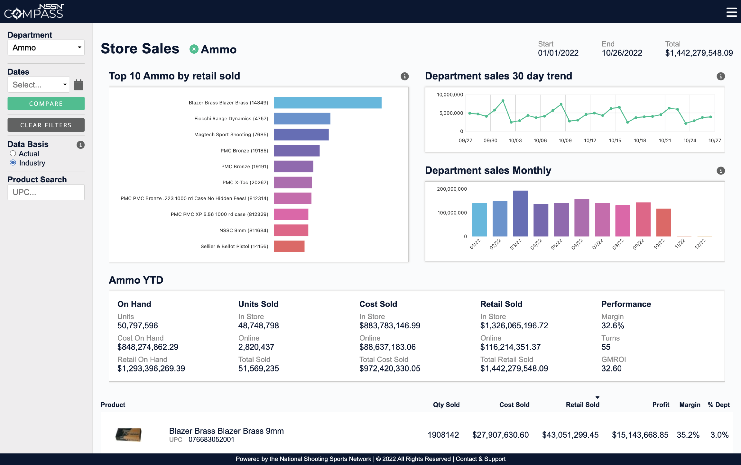Image resolution: width=741 pixels, height=465 pixels.
Task: Click the PMC XP 5.56 (812329) bar
Action: point(291,214)
